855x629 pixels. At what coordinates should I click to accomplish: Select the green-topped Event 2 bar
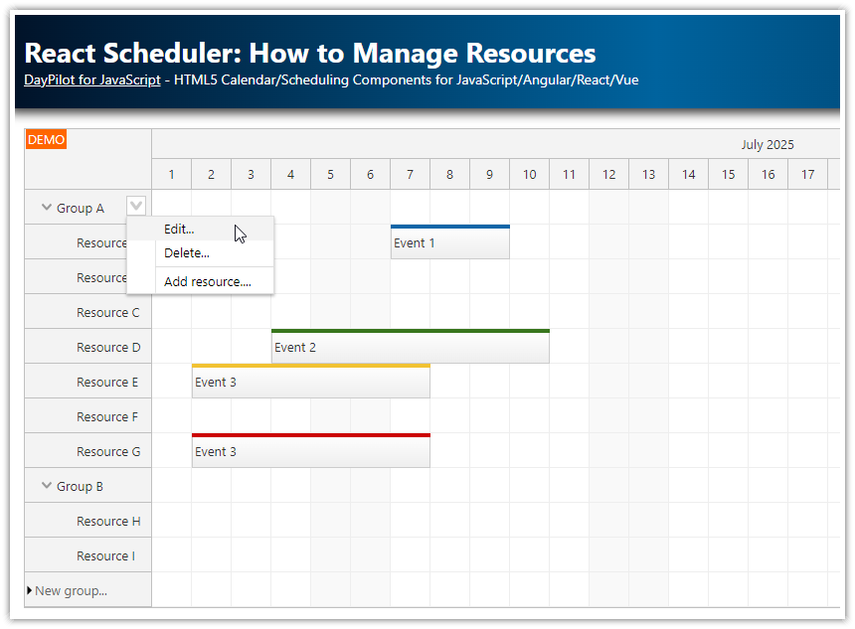[x=410, y=347]
